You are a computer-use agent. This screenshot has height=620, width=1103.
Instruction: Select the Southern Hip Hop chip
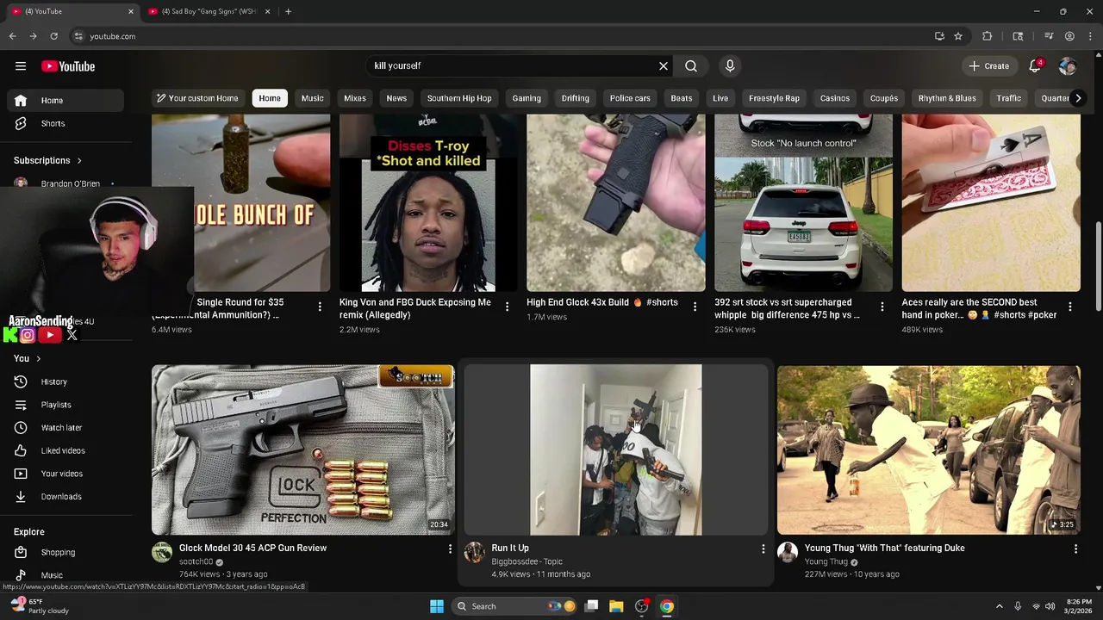[459, 98]
